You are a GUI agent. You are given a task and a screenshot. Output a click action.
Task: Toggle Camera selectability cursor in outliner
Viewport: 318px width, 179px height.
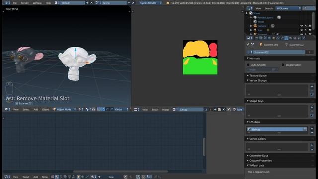[x=306, y=26]
